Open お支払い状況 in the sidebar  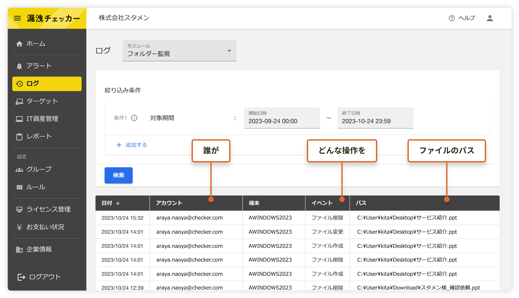[x=47, y=227]
